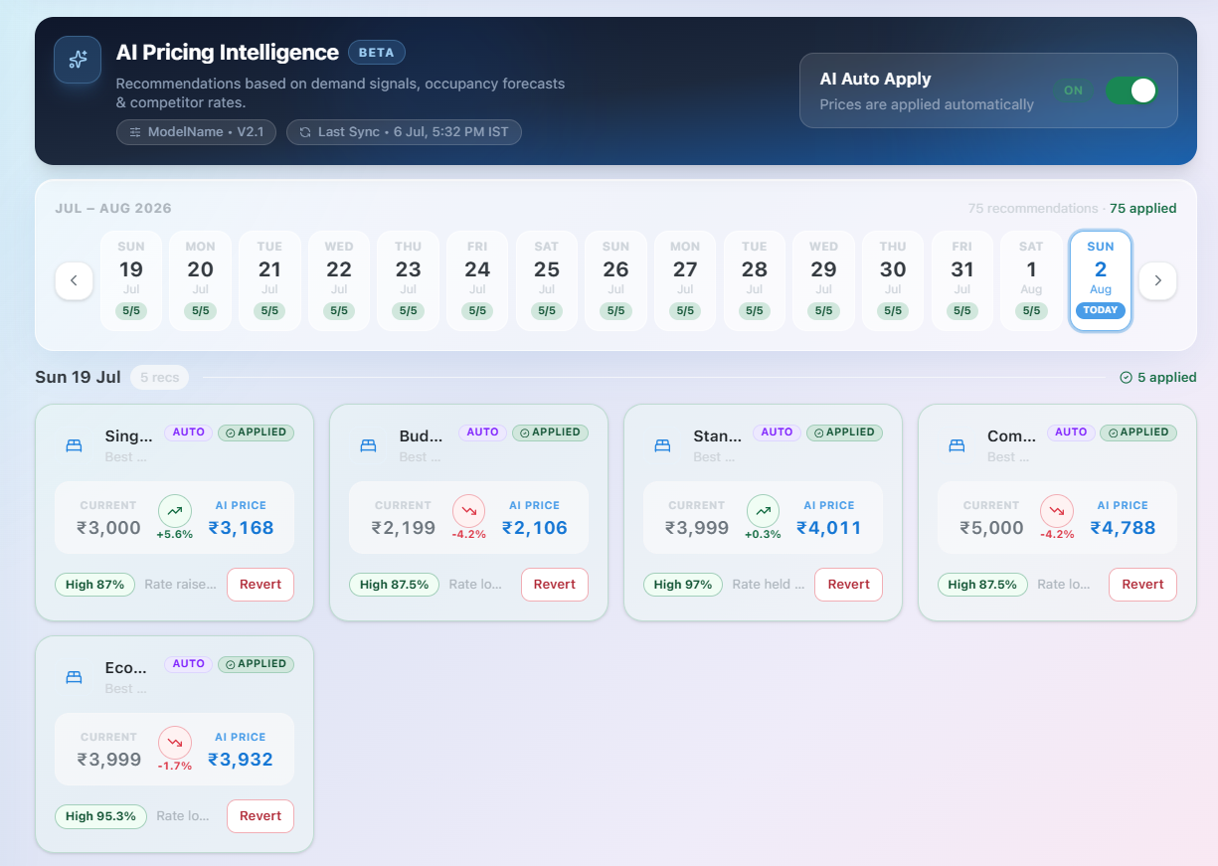
Task: Revert the Bud... room price
Action: pyautogui.click(x=555, y=585)
